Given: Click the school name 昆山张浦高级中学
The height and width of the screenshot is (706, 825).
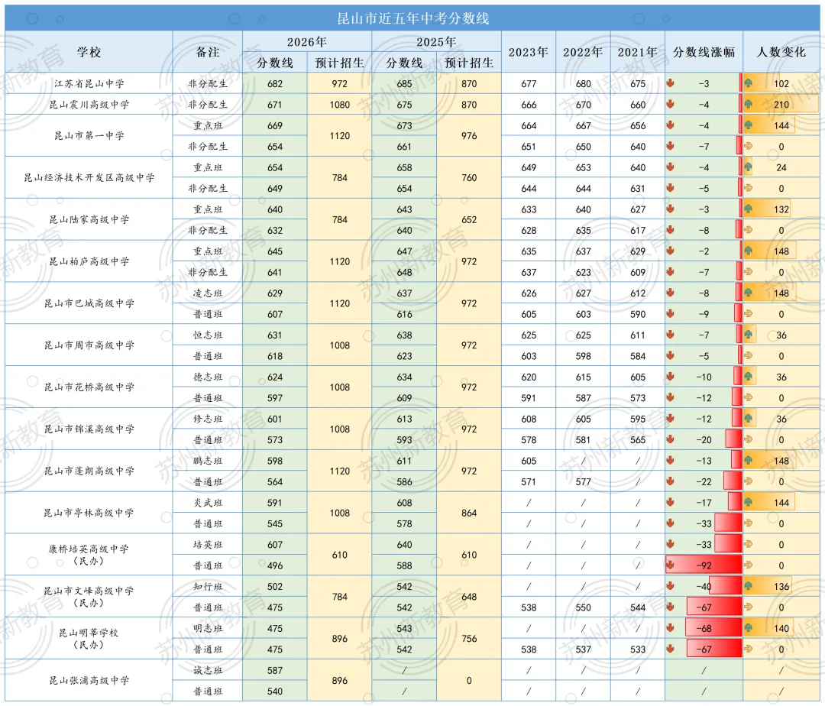Looking at the screenshot, I should [89, 681].
